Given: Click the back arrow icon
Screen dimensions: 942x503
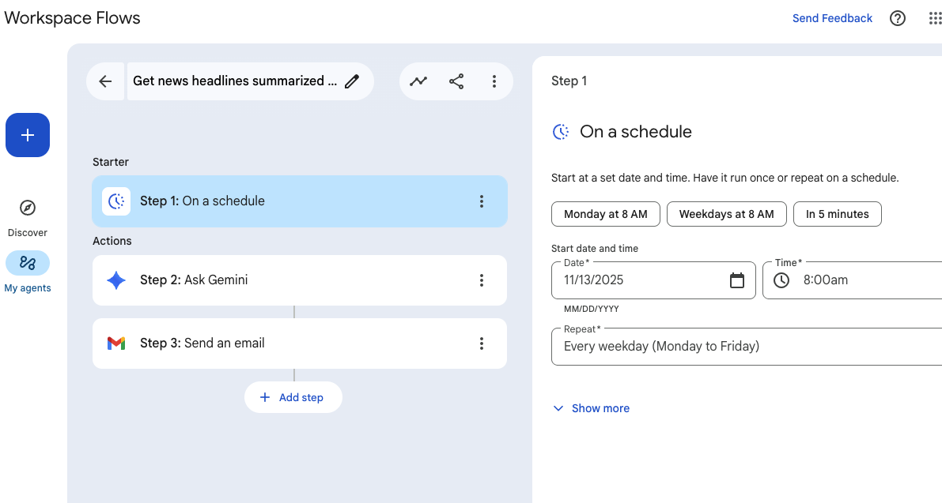Looking at the screenshot, I should coord(105,81).
